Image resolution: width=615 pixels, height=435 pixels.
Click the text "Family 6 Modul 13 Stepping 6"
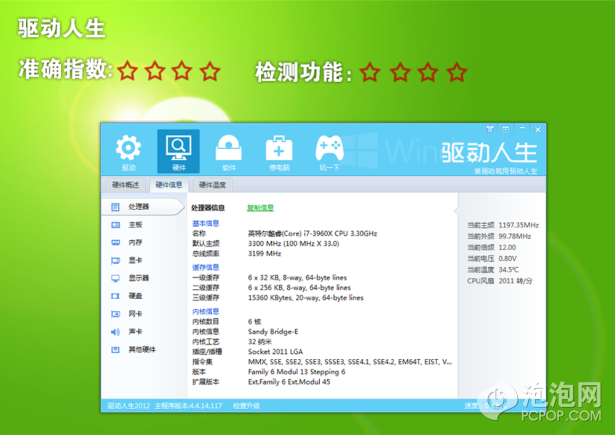click(x=296, y=372)
